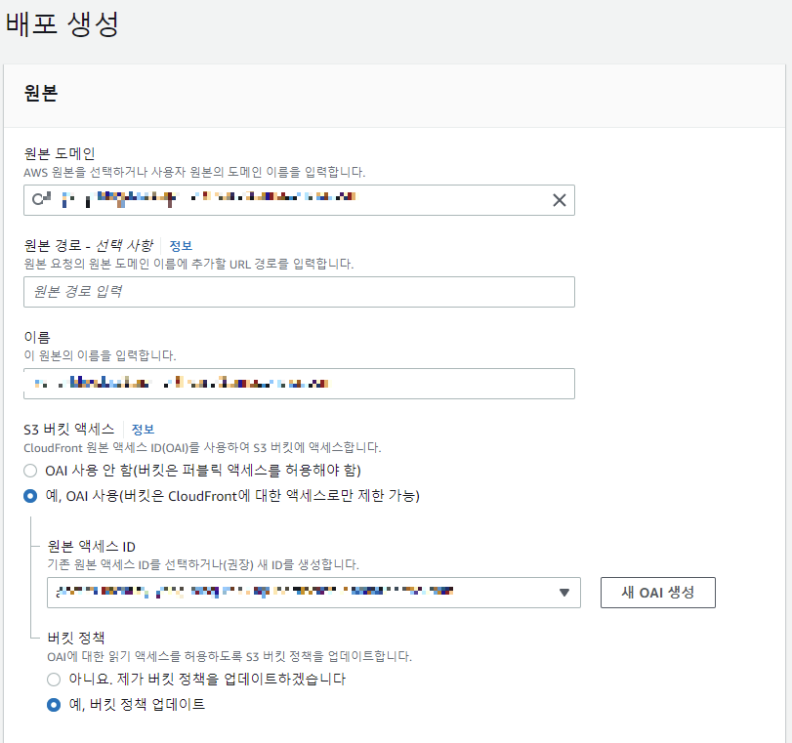Open the 정보 link next to 원본 경로
The width and height of the screenshot is (792, 743).
point(181,246)
